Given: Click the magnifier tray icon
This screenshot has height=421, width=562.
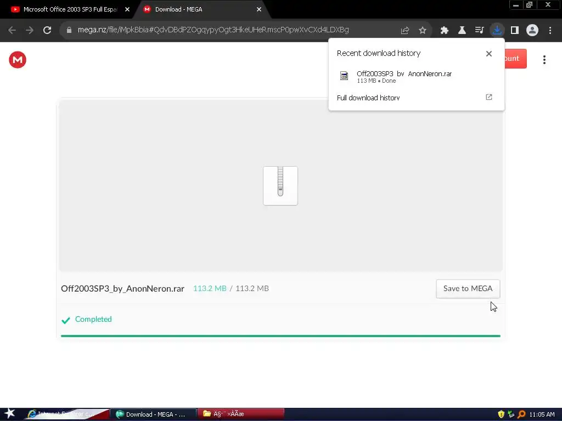Looking at the screenshot, I should pos(521,414).
